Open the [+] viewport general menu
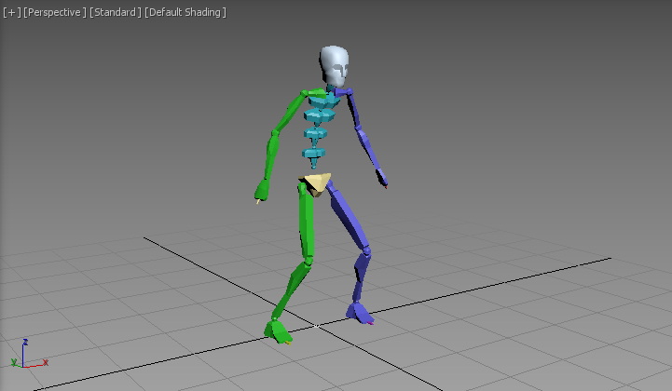Viewport: 672px width, 391px height. (x=11, y=12)
